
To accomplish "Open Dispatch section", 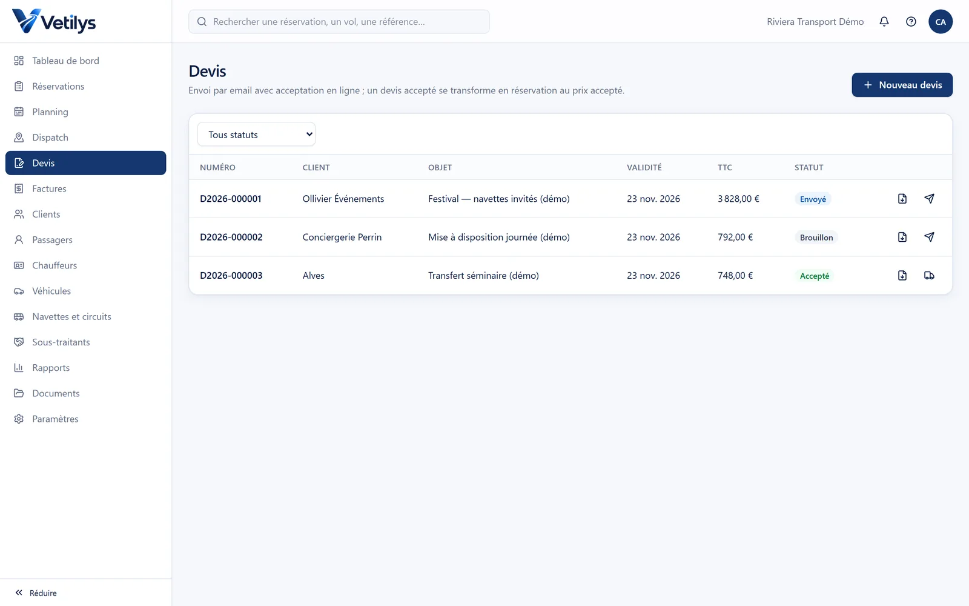I will pyautogui.click(x=85, y=138).
